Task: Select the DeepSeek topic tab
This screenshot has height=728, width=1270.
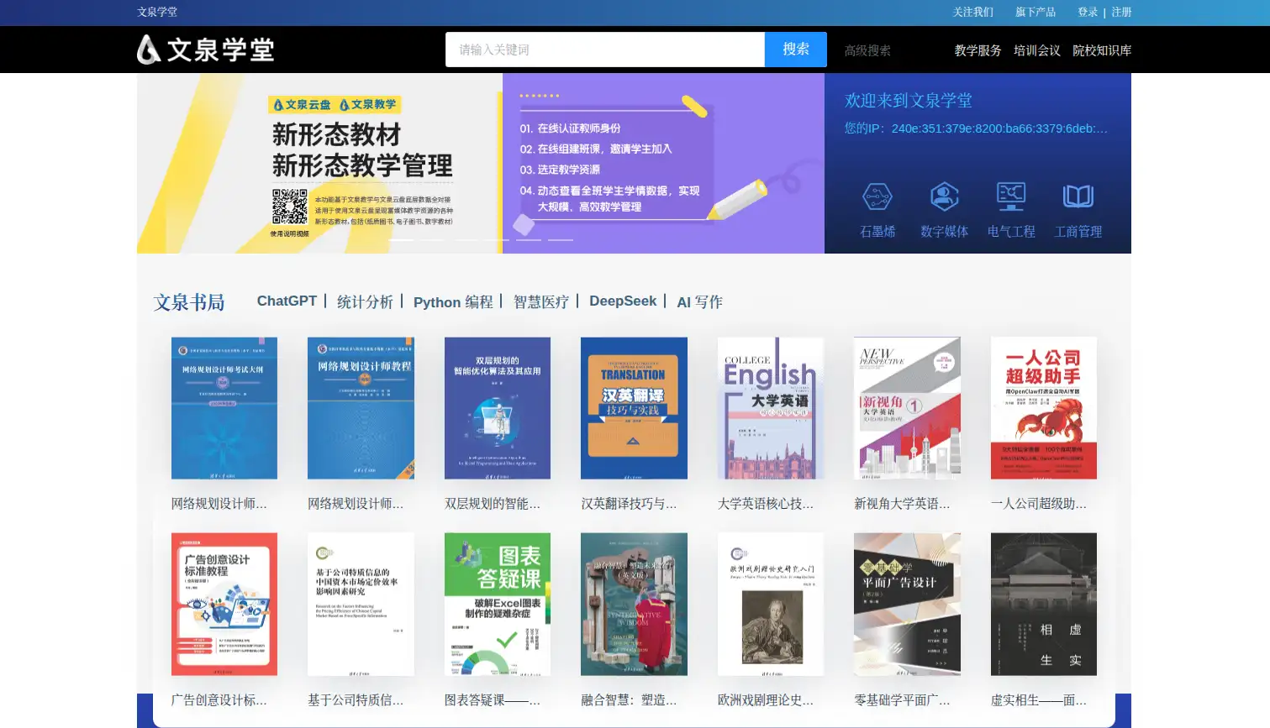Action: pyautogui.click(x=623, y=301)
